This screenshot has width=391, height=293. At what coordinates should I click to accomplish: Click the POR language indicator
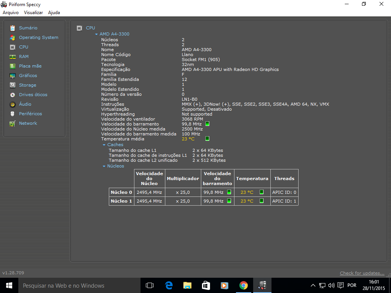point(352,285)
